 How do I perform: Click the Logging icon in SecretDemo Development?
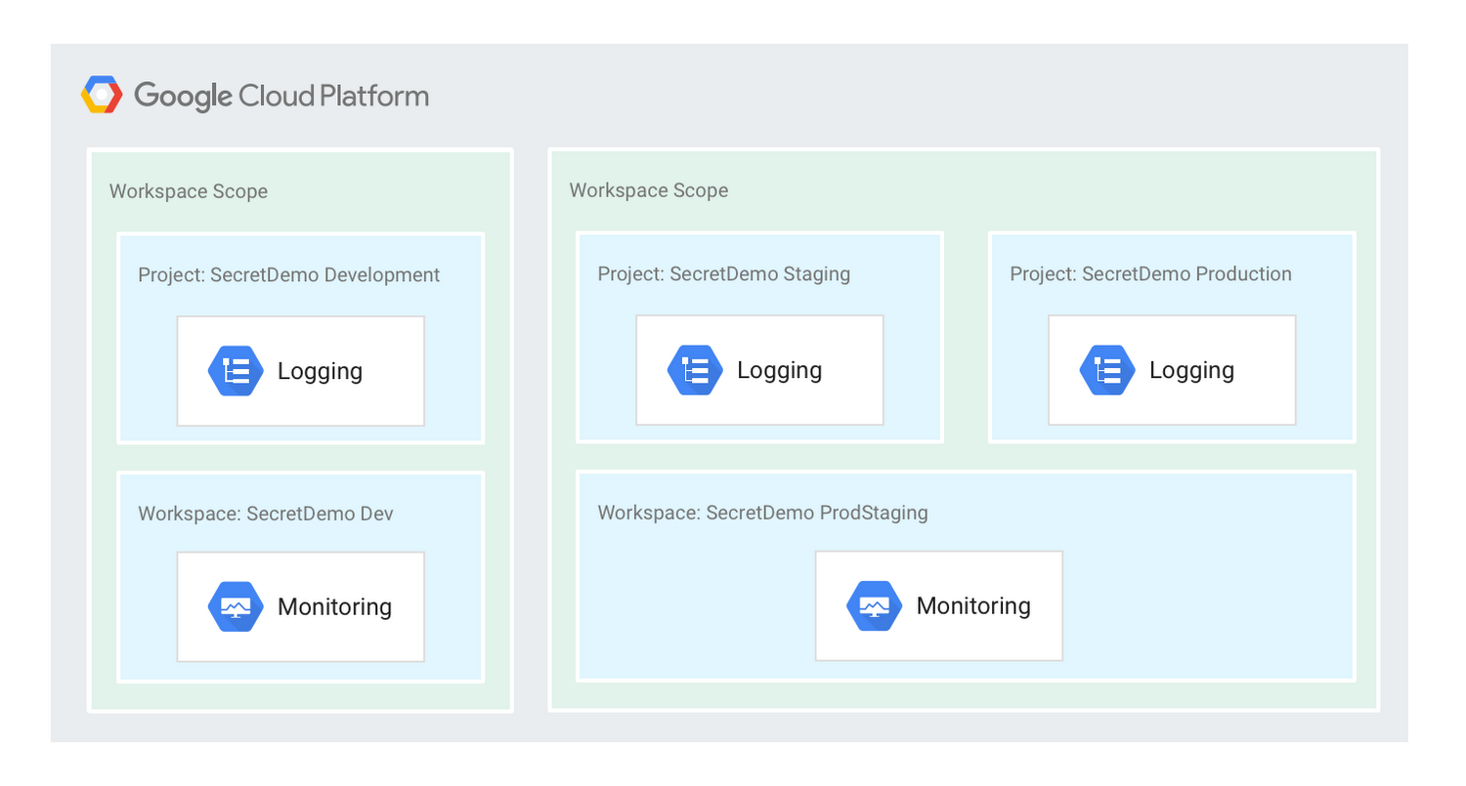(x=236, y=371)
